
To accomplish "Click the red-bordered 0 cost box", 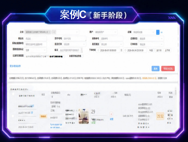I will point(111,114).
